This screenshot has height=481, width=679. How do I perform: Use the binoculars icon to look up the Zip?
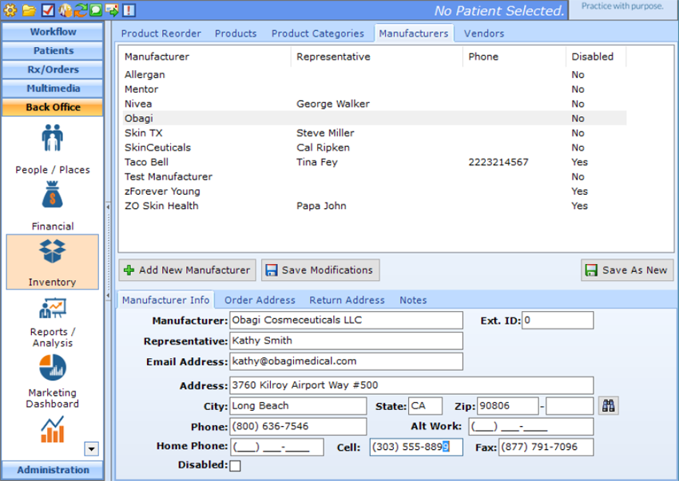608,405
